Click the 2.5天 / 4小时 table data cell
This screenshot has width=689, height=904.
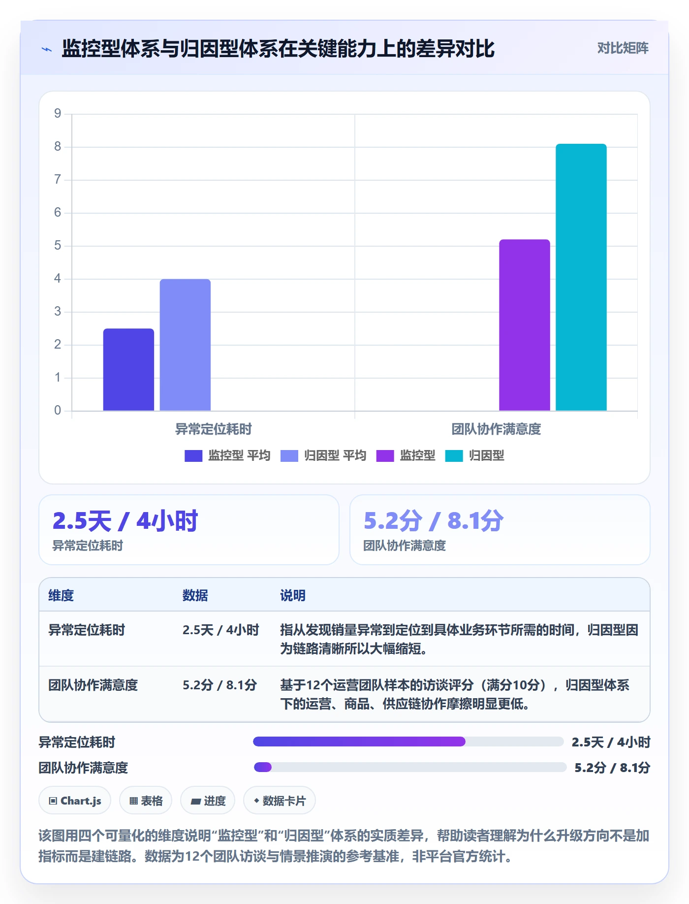pos(221,630)
